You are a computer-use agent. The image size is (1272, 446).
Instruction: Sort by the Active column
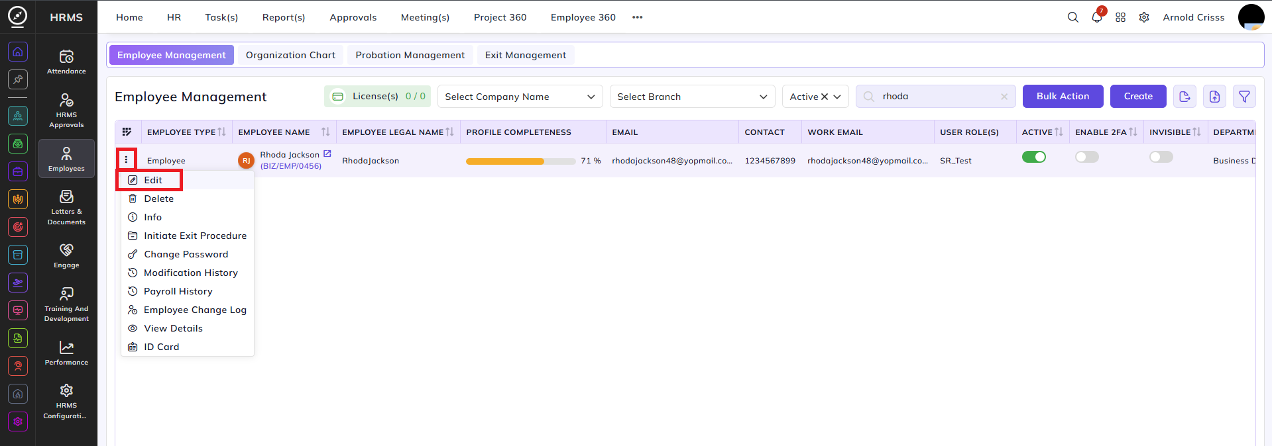(1059, 132)
